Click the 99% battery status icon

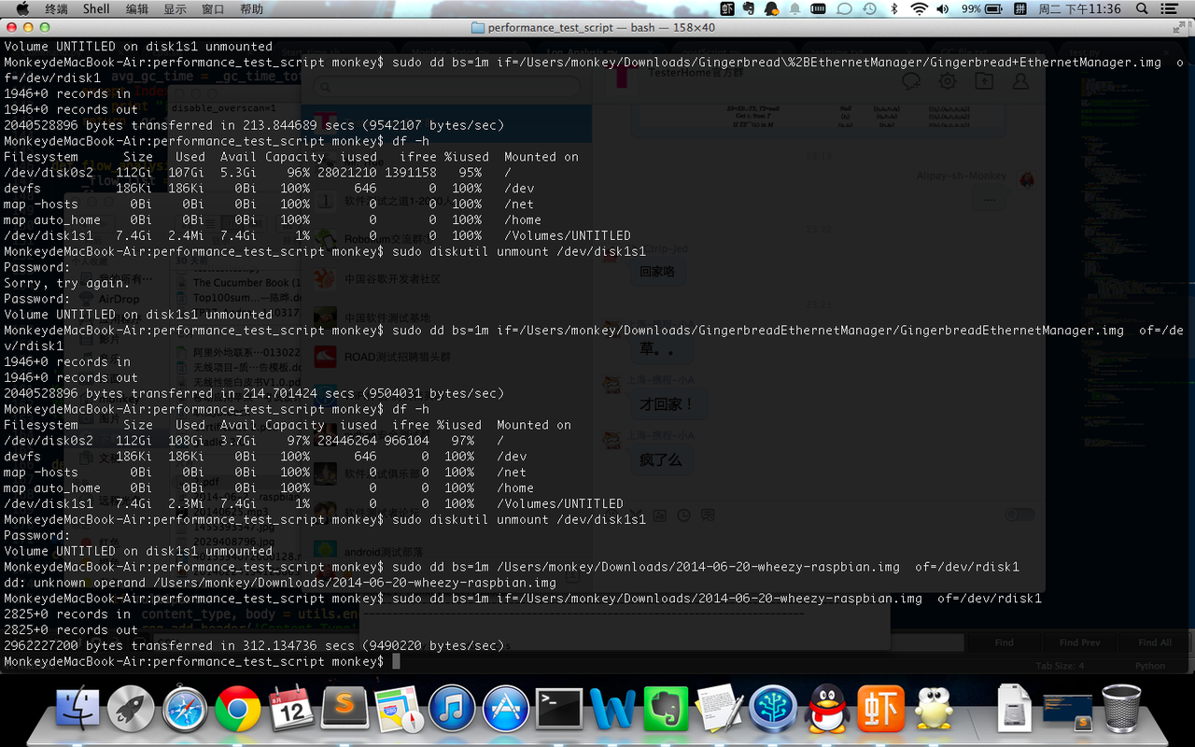coord(983,8)
